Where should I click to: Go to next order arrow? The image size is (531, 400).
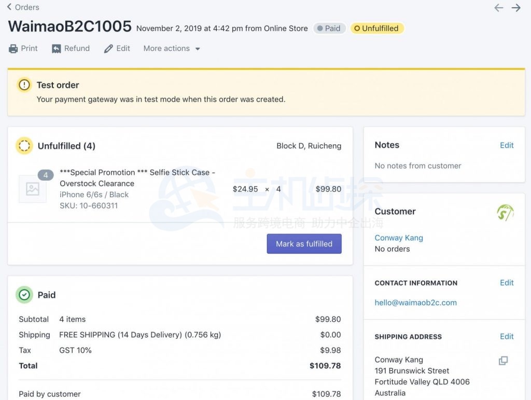[516, 8]
